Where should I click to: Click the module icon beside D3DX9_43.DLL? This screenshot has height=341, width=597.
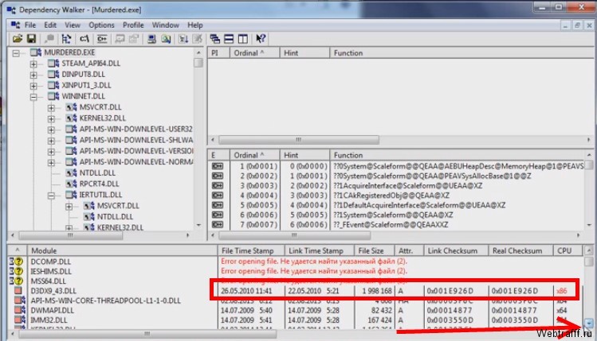pyautogui.click(x=18, y=290)
